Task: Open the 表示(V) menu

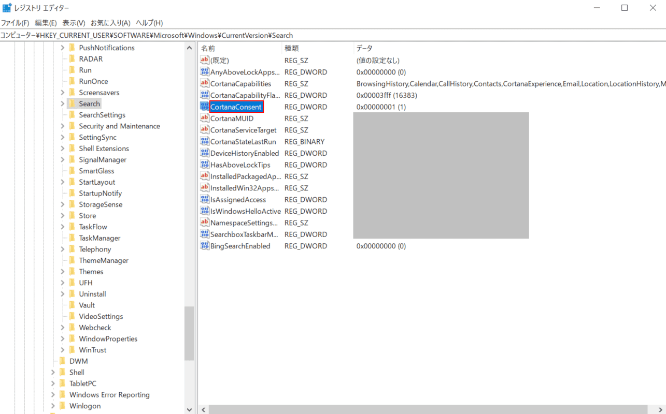Action: point(74,23)
